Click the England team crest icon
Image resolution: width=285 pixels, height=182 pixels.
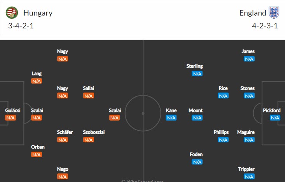click(x=274, y=13)
